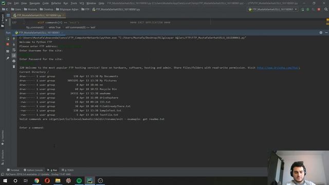
Task: Click the Desktop breadcrumb folder
Action: pos(47,9)
